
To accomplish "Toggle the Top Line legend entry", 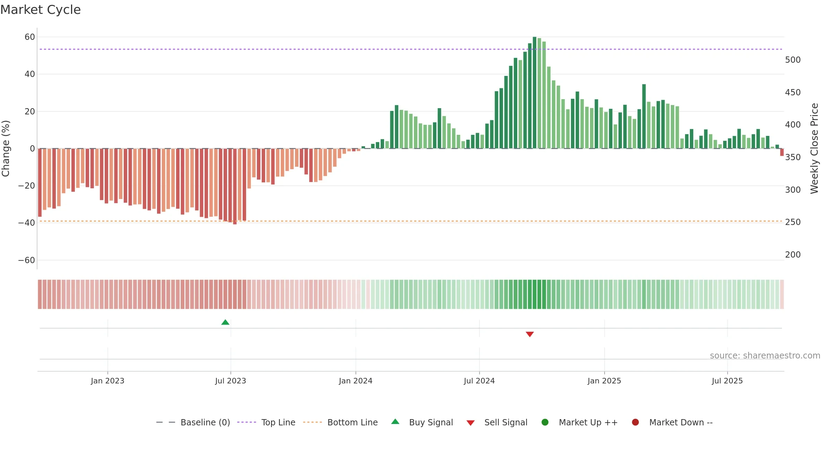I will click(266, 422).
